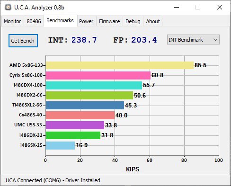Click the green i486DX2-66 bar

click(x=89, y=95)
